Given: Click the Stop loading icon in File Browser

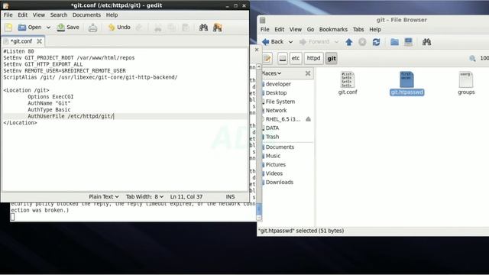Looking at the screenshot, I should click(x=362, y=42).
